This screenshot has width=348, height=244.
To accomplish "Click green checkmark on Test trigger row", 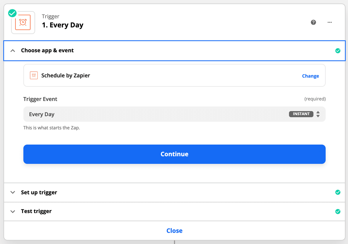I will point(338,211).
